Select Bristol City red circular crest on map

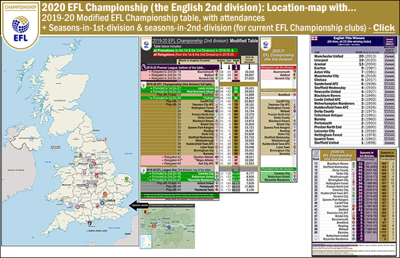click(78, 207)
